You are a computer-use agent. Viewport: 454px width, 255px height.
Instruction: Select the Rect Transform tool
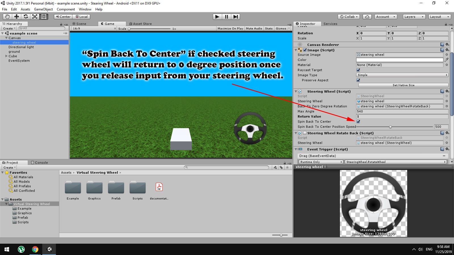pos(44,17)
